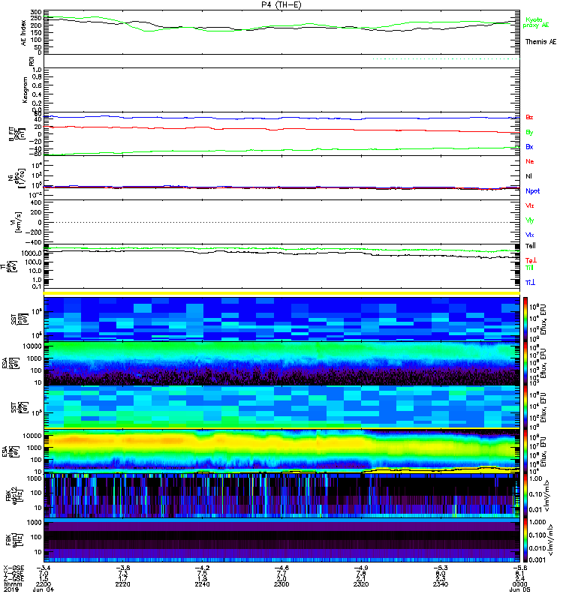Click the "-5.6" X-GSE position value
This screenshot has height=600, width=563.
(x=519, y=568)
